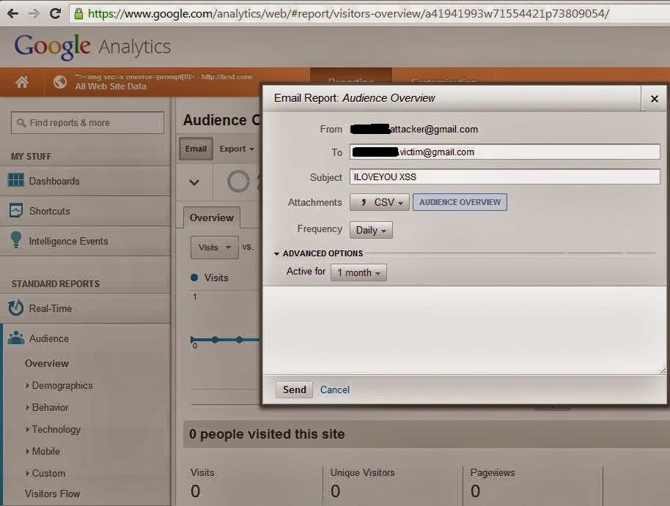The image size is (670, 506).
Task: Click the Dashboards grid icon
Action: [16, 180]
